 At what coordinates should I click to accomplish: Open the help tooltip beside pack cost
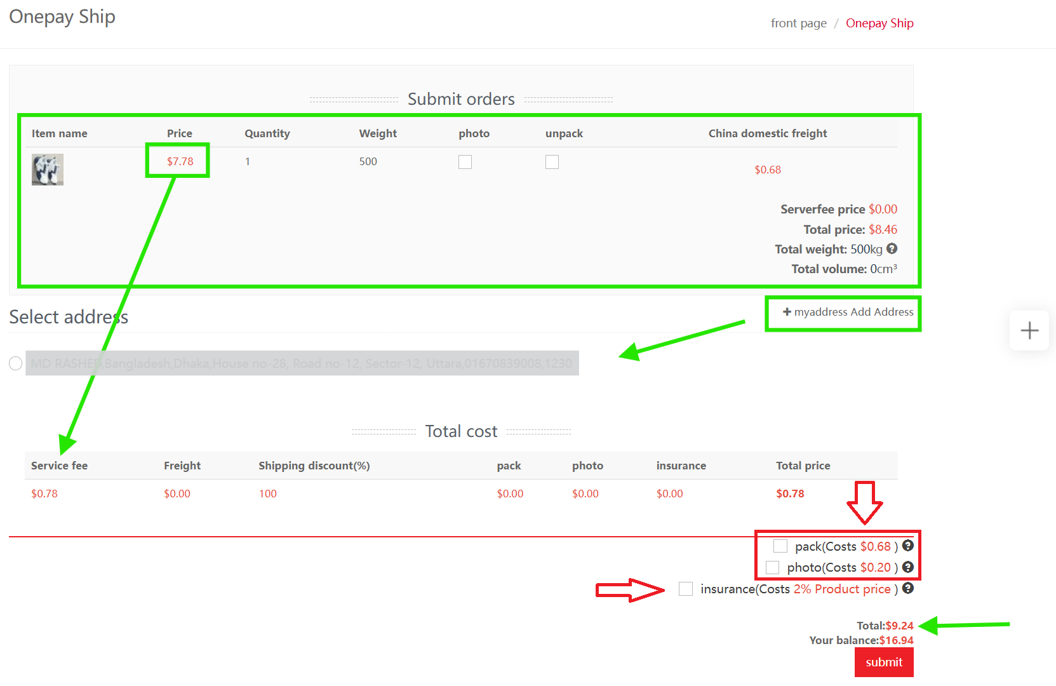tap(908, 546)
